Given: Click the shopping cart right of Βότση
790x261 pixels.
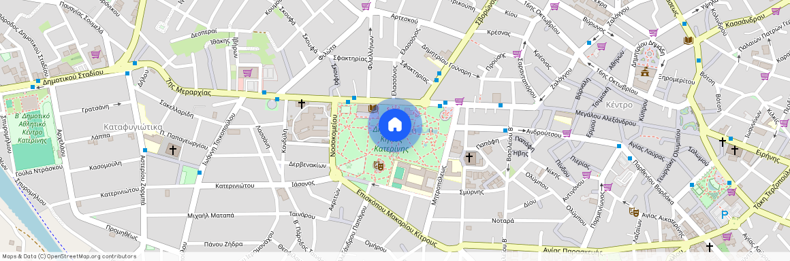Looking at the screenshot, I should coord(765,76).
